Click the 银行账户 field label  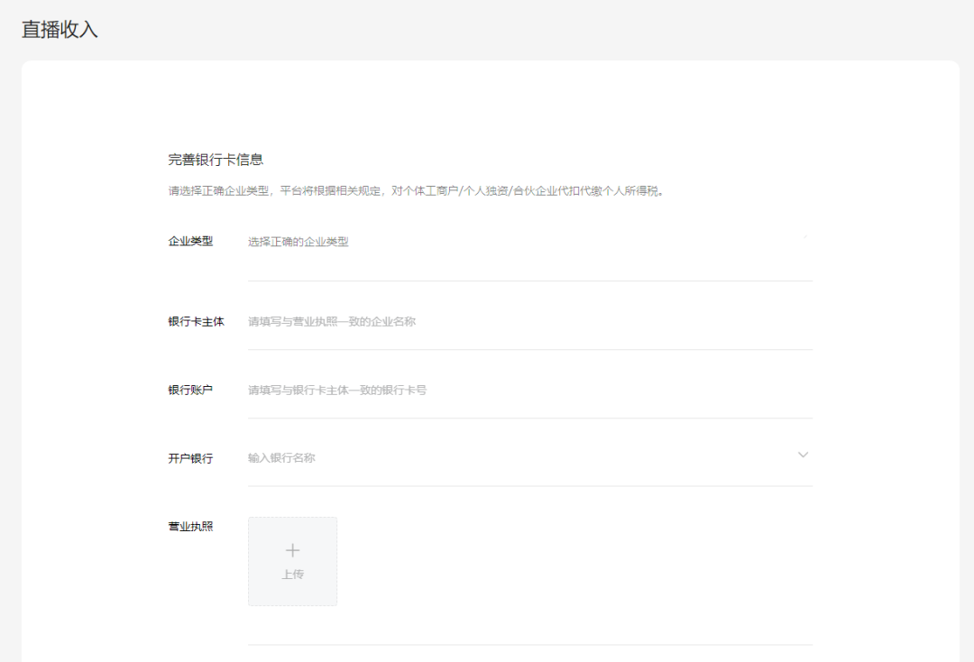pos(190,390)
